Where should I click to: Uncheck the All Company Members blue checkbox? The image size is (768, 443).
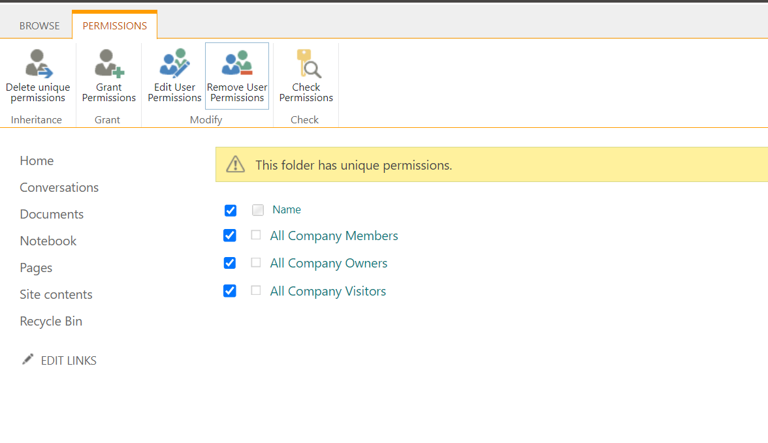click(x=230, y=236)
